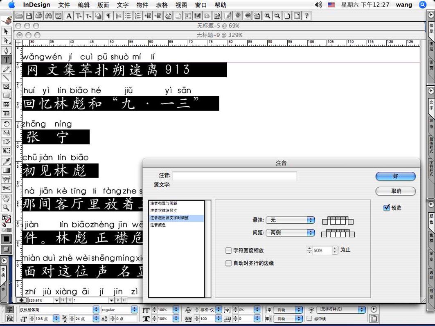Uncheck the 预览 preview checkbox
This screenshot has width=435, height=326.
[386, 208]
